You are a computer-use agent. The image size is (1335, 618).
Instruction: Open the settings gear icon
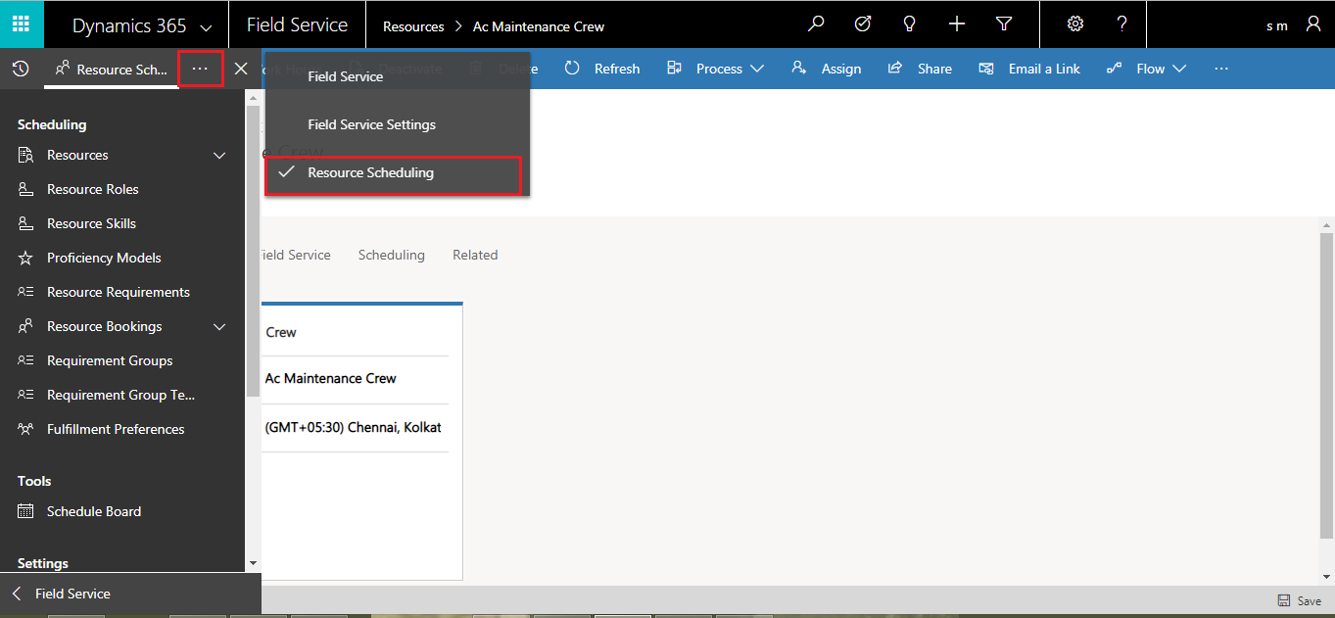(x=1075, y=24)
